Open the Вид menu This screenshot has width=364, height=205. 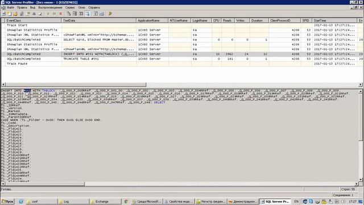pos(33,7)
